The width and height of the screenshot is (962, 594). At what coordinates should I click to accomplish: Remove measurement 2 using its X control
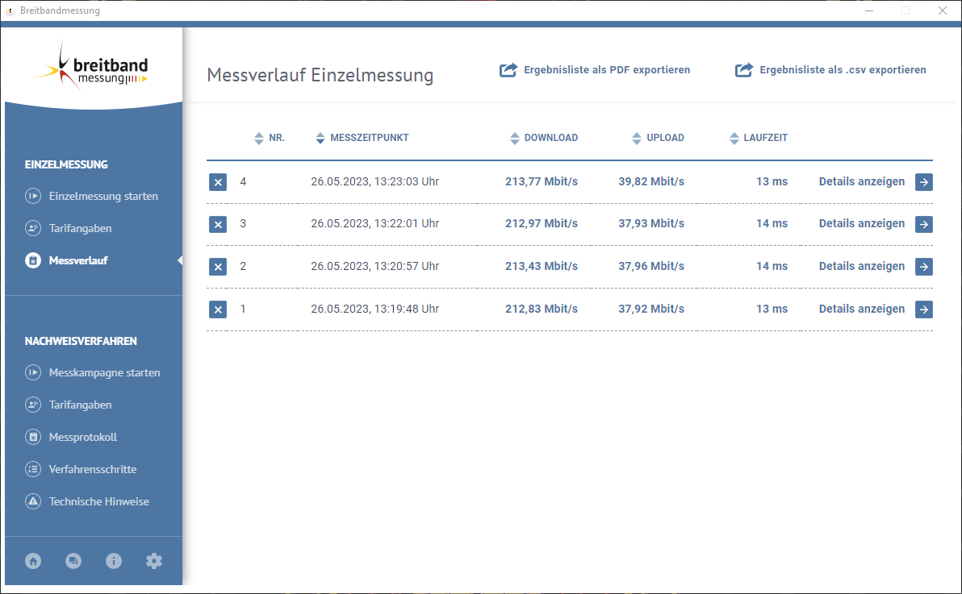tap(218, 266)
